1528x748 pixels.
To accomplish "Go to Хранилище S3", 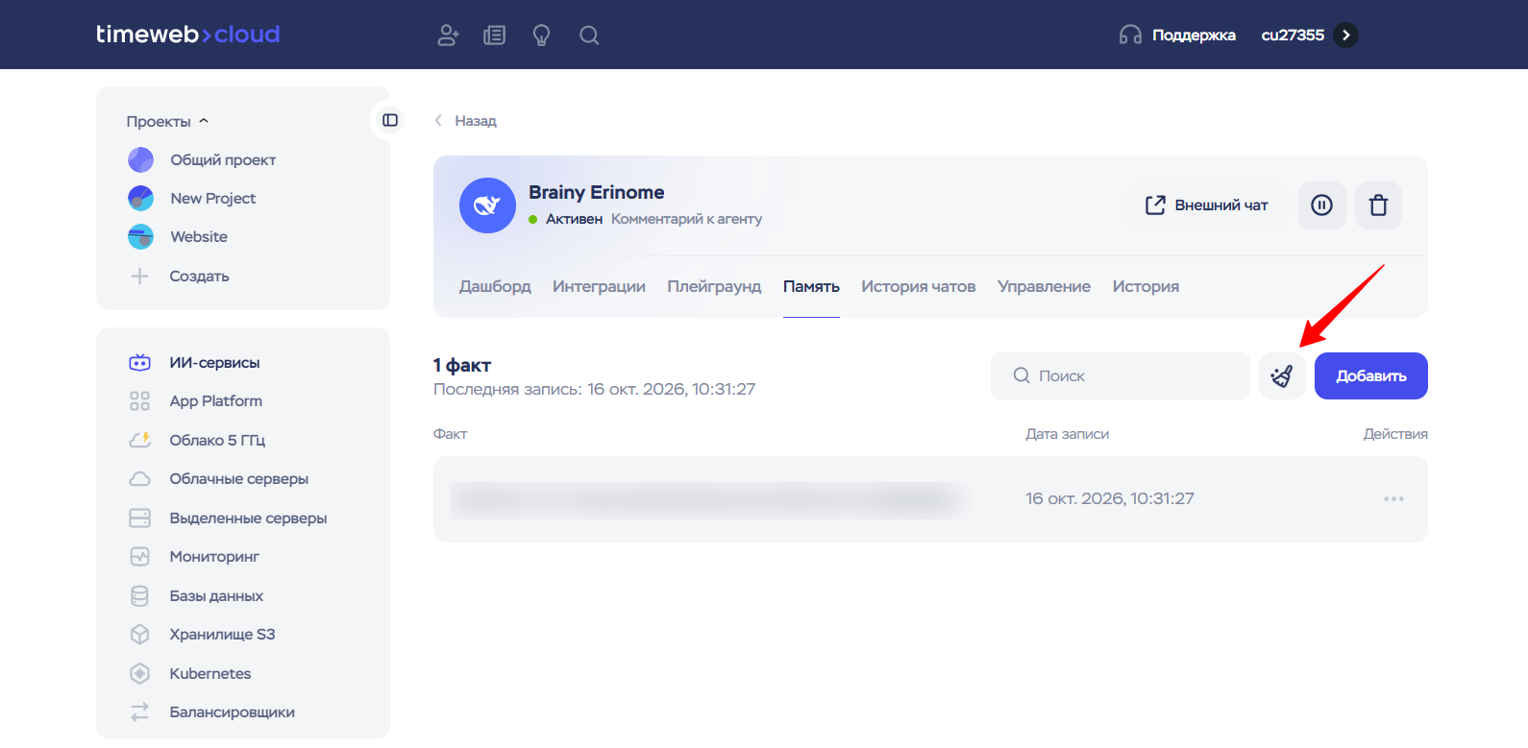I will coord(222,635).
